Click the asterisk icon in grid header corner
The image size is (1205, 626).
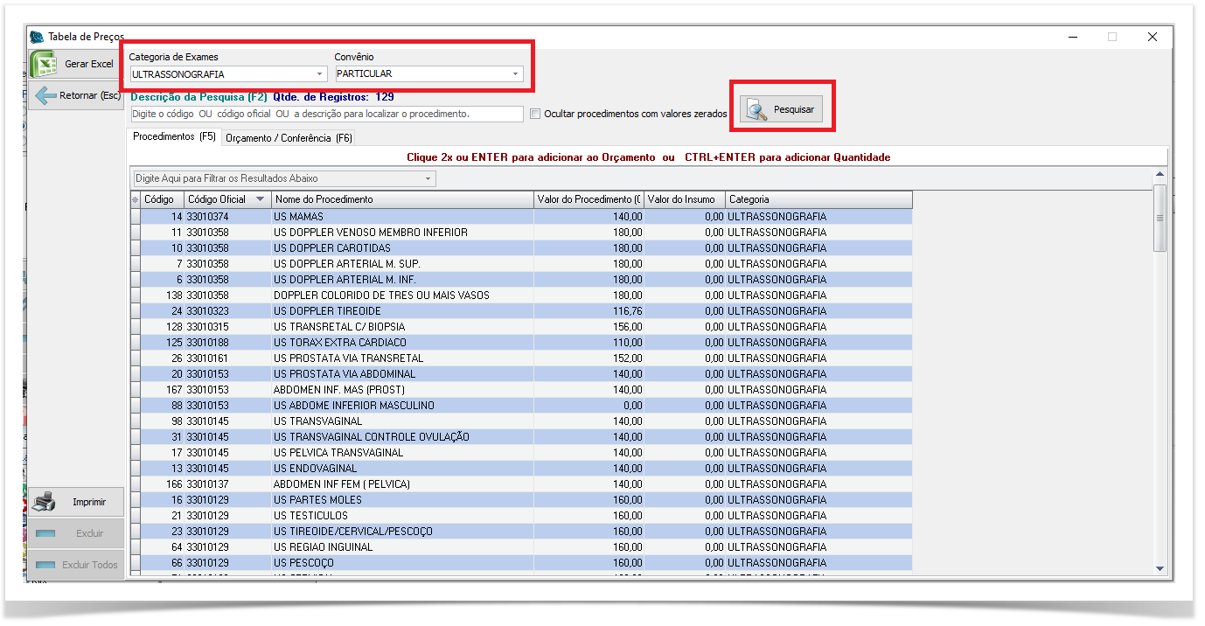[x=135, y=200]
